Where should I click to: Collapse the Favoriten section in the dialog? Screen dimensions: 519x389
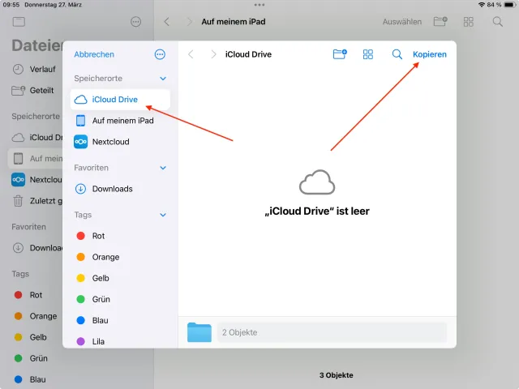point(163,168)
